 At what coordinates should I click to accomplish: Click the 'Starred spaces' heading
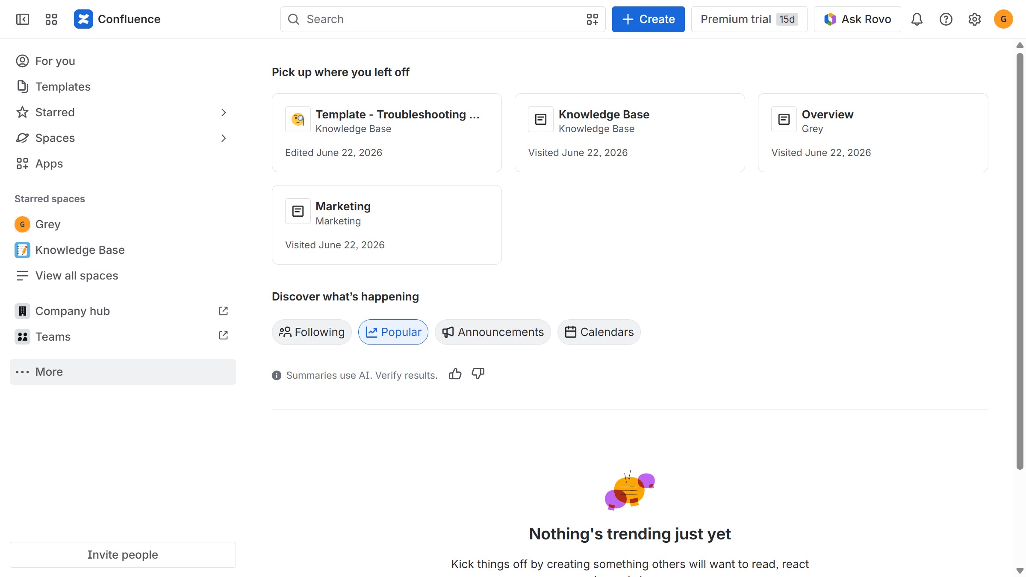pos(50,199)
